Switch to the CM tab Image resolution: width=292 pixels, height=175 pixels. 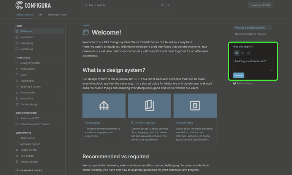click(40, 14)
